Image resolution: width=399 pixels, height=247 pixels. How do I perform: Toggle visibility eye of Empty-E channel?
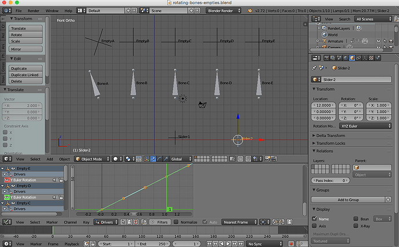(13, 168)
